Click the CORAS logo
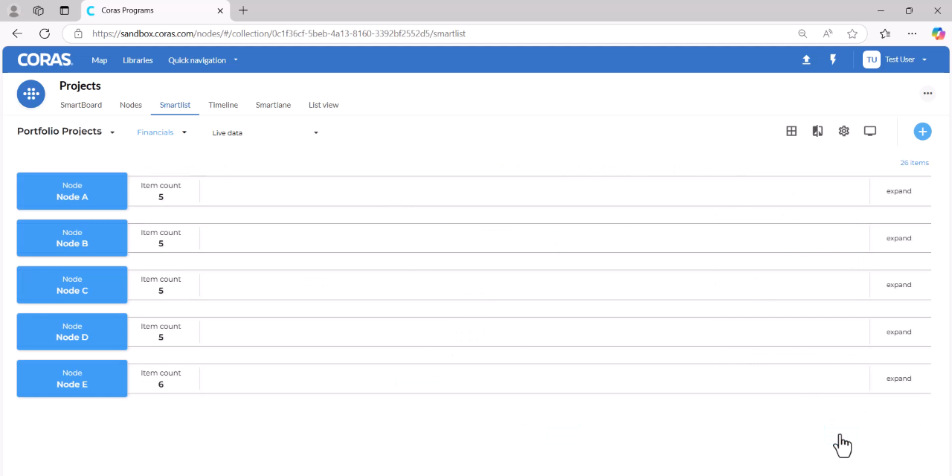This screenshot has width=952, height=476. point(45,60)
